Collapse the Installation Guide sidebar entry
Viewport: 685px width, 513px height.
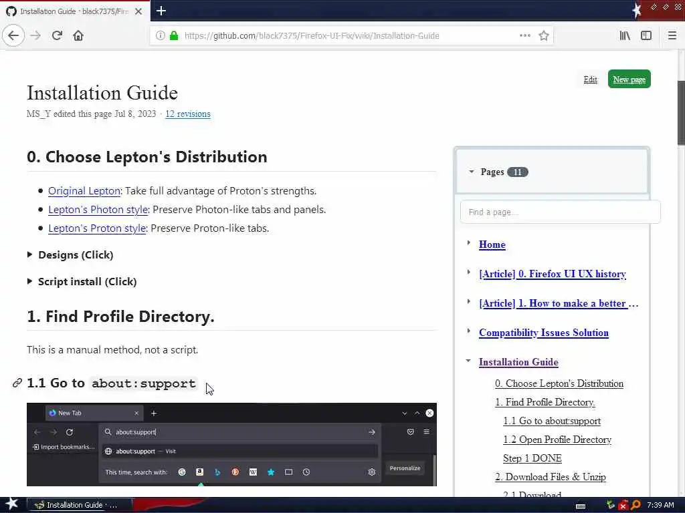coord(468,361)
